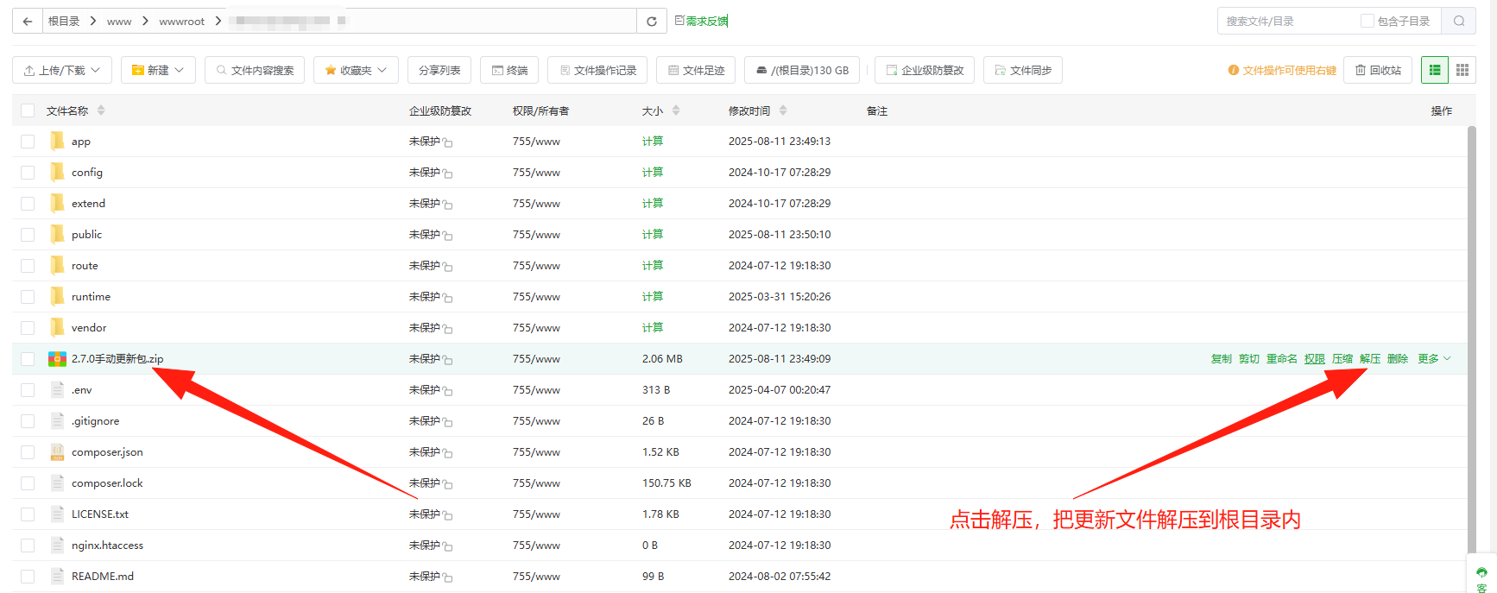This screenshot has height=593, width=1497.
Task: Click the extend folder icon
Action: coord(57,203)
